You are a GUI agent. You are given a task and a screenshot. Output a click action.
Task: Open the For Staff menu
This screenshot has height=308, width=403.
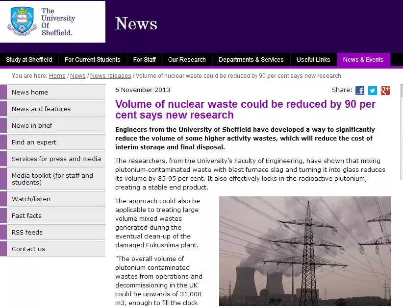click(145, 60)
